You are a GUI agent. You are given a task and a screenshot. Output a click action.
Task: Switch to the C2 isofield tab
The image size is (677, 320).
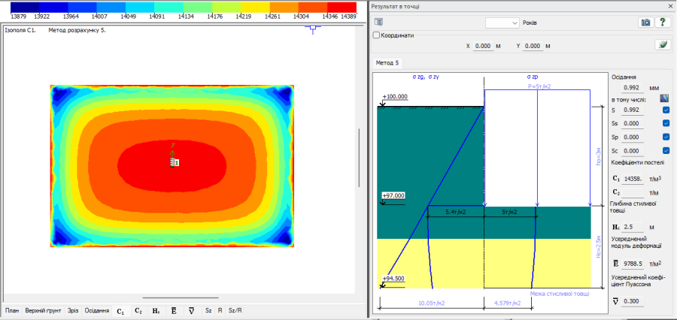click(x=138, y=310)
